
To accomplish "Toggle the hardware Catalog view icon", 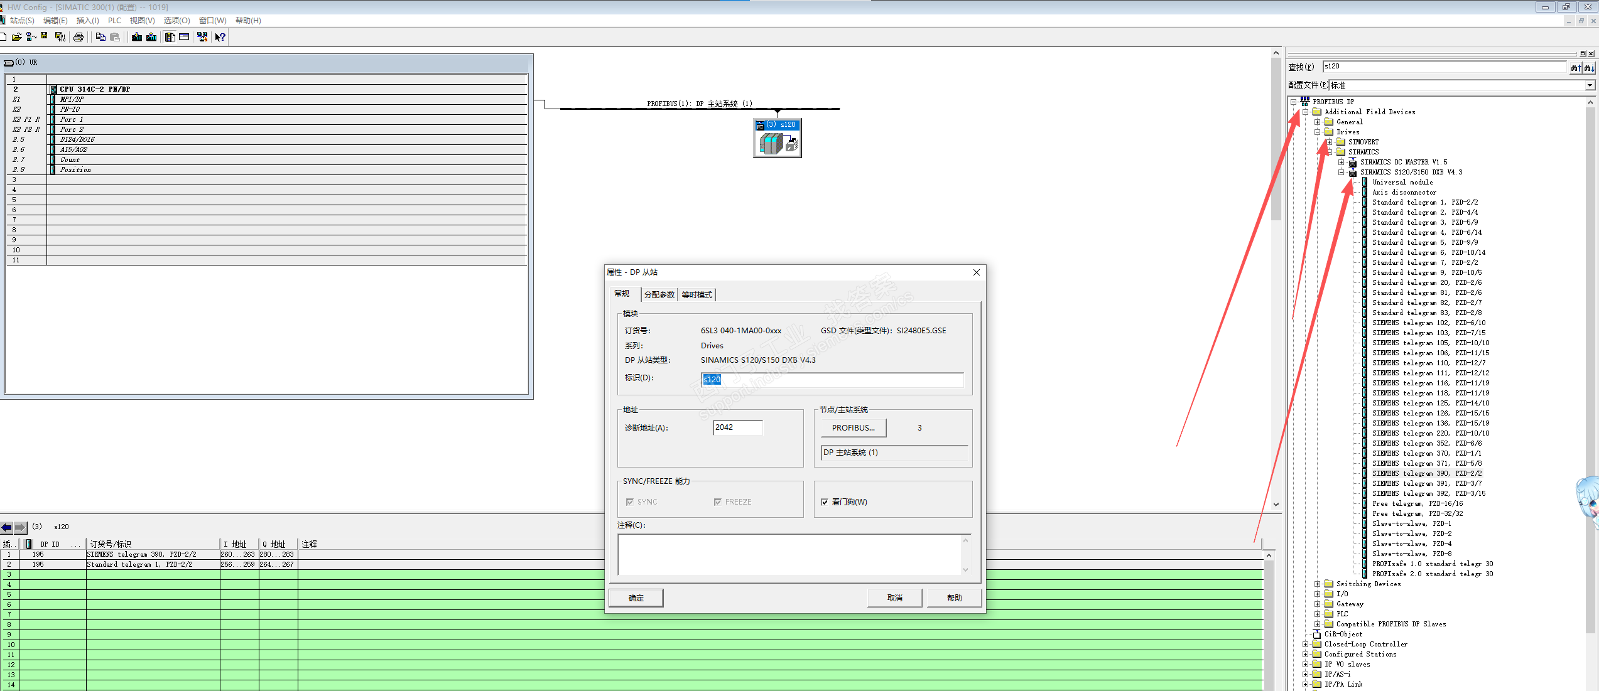I will click(170, 37).
